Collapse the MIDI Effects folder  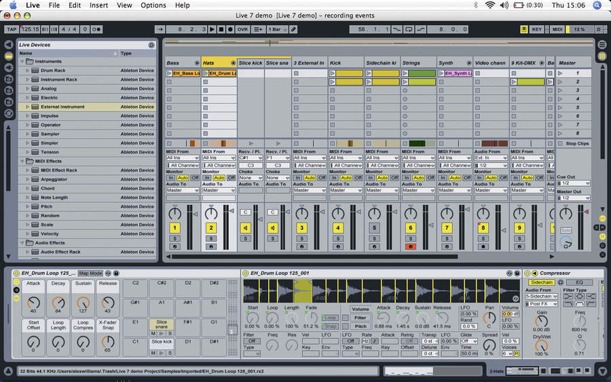22,161
